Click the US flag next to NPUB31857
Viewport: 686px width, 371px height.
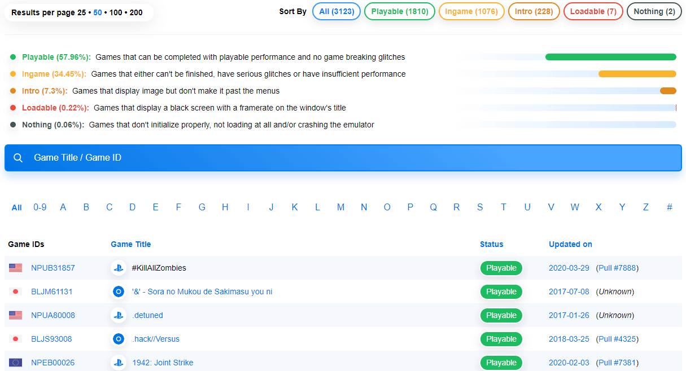click(x=15, y=268)
